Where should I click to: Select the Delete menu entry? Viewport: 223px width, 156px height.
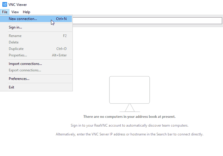(36, 42)
